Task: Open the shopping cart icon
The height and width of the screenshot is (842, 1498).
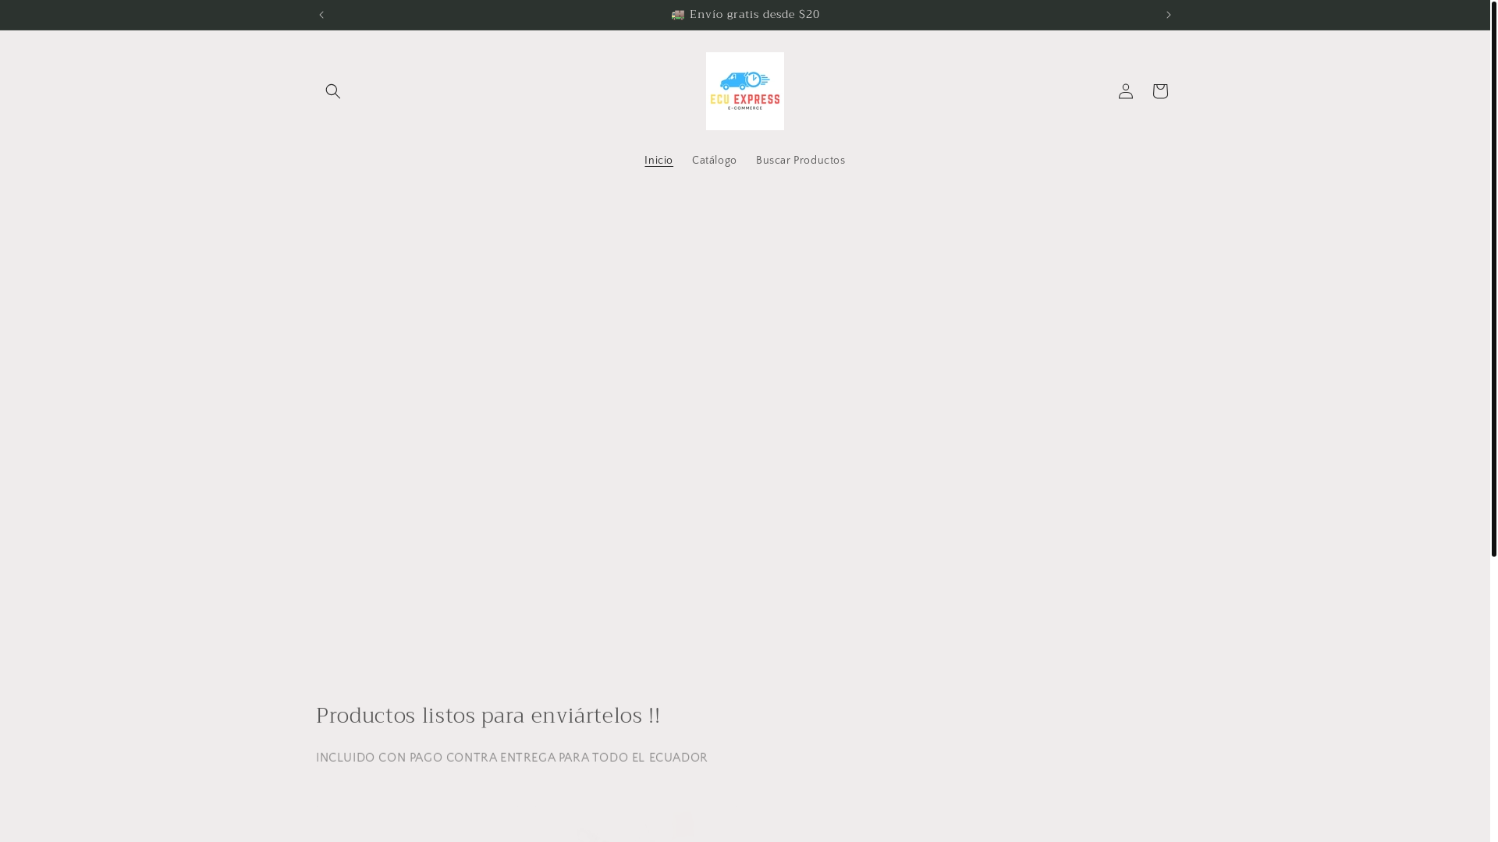Action: (1159, 91)
